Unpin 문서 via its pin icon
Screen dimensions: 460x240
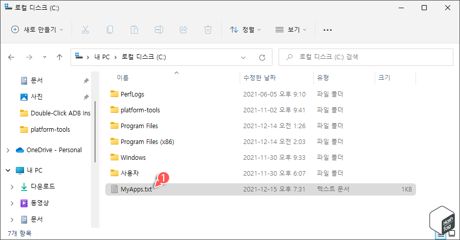tap(86, 81)
